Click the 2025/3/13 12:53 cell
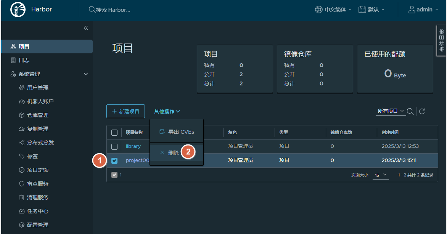 coord(400,146)
